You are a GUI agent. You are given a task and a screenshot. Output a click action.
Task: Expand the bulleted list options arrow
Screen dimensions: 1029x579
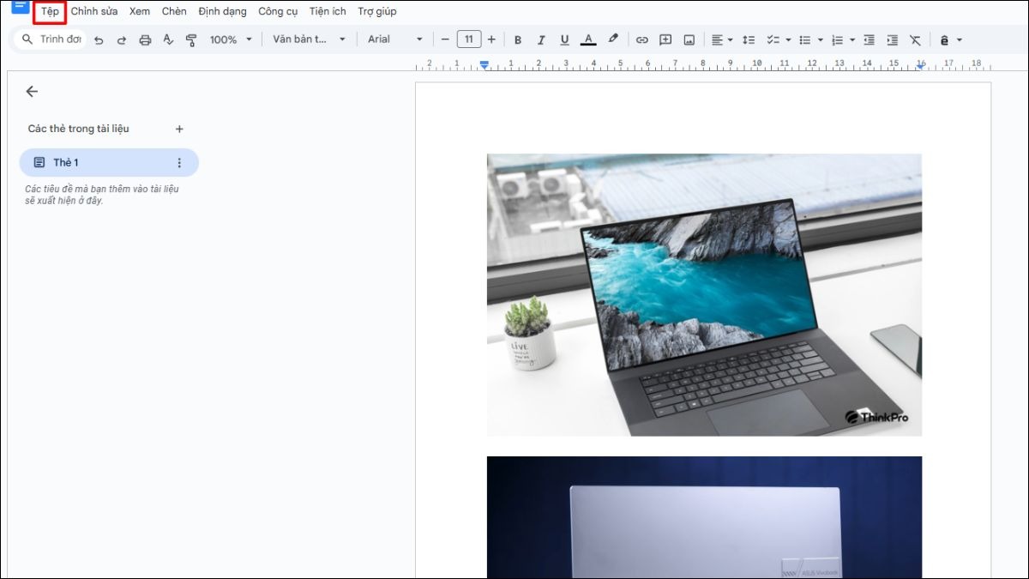pos(821,39)
